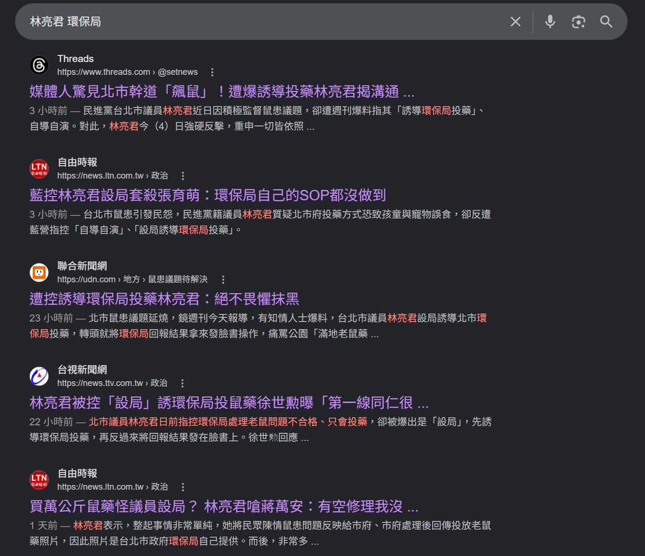Open the headline 林亮君被控「設局」誘環保局投鼠藥
This screenshot has height=556, width=645.
click(229, 402)
